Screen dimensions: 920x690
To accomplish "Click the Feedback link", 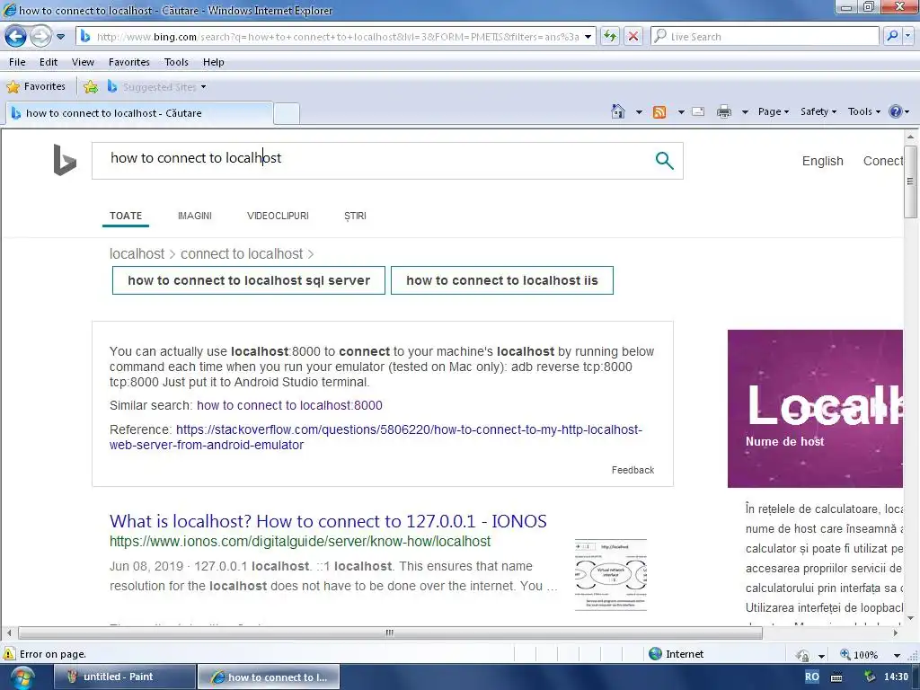I will tap(632, 470).
